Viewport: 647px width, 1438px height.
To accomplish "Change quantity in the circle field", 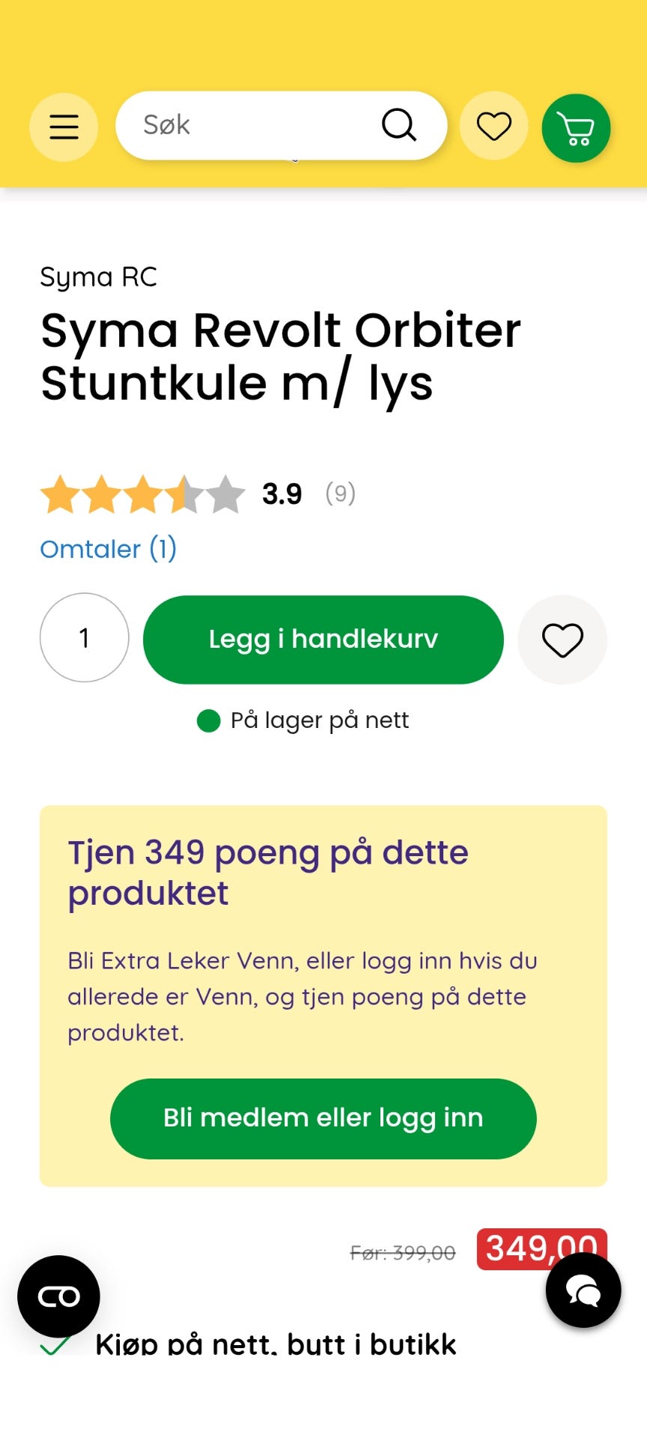I will point(85,637).
